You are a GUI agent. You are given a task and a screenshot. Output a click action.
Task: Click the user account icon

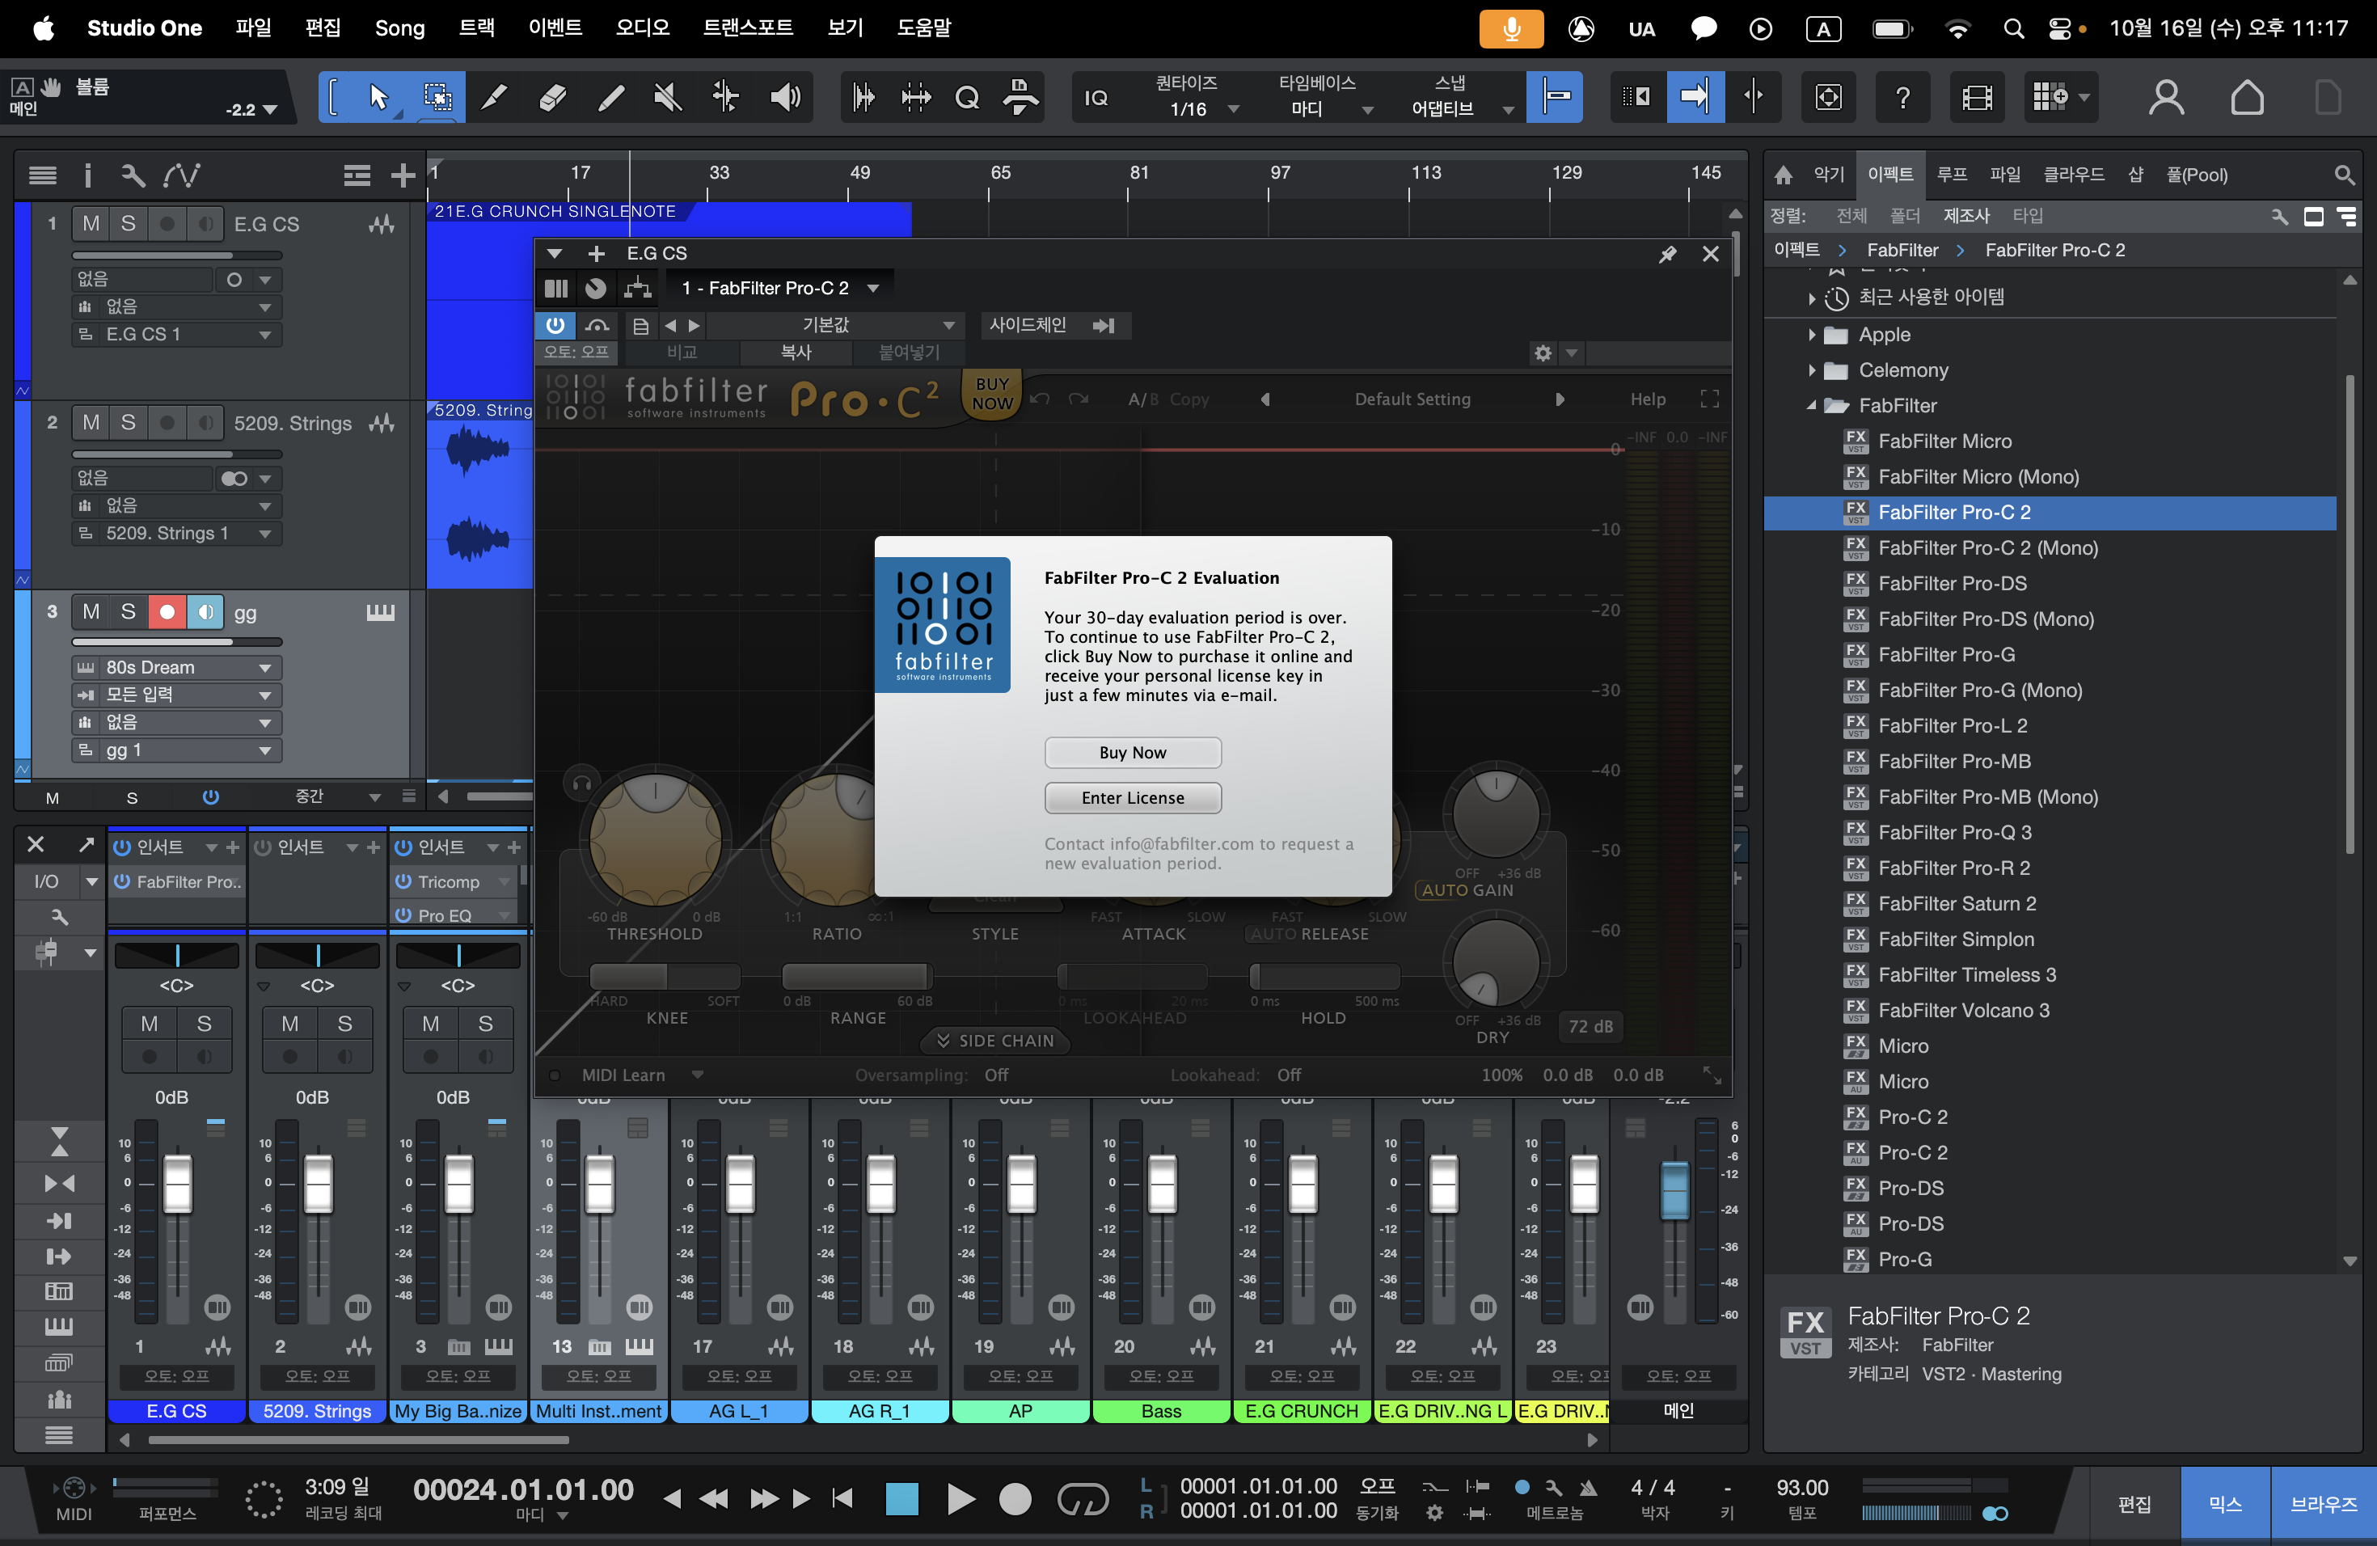2165,97
